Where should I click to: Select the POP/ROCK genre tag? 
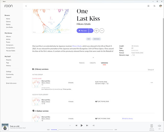tap(96, 39)
